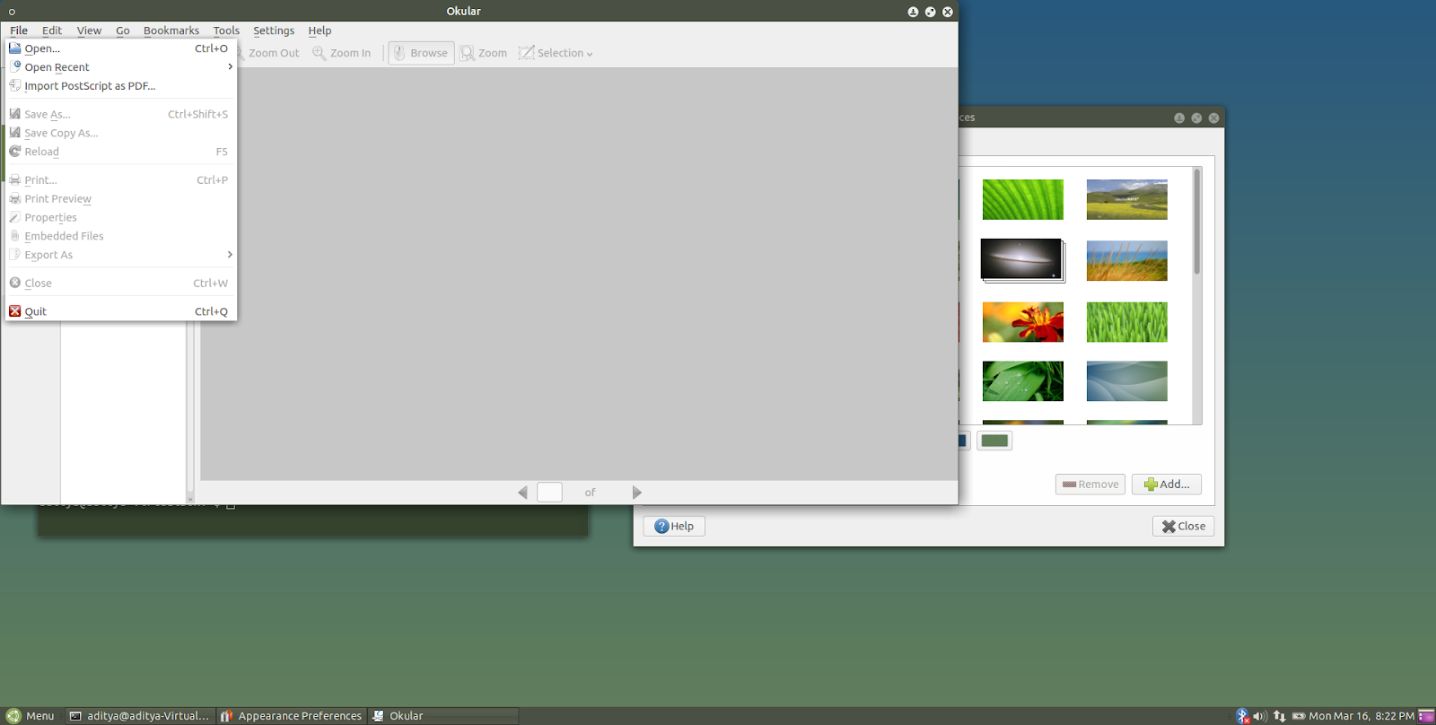Open the Go menu
The width and height of the screenshot is (1436, 725).
point(123,31)
